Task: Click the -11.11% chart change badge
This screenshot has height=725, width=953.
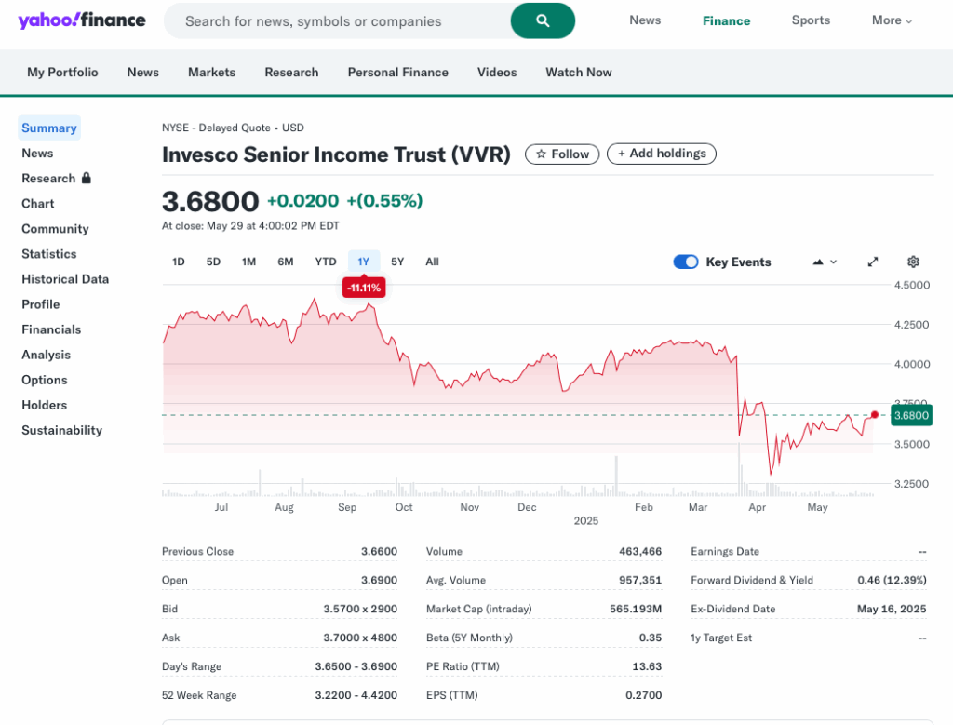Action: pos(364,288)
